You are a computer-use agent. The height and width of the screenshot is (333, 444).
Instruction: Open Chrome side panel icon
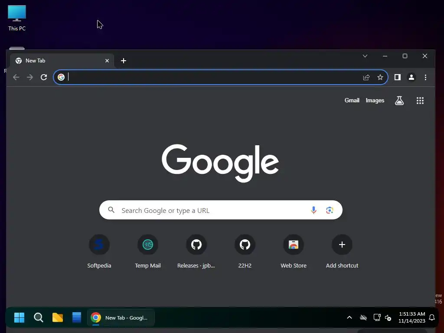coord(398,77)
